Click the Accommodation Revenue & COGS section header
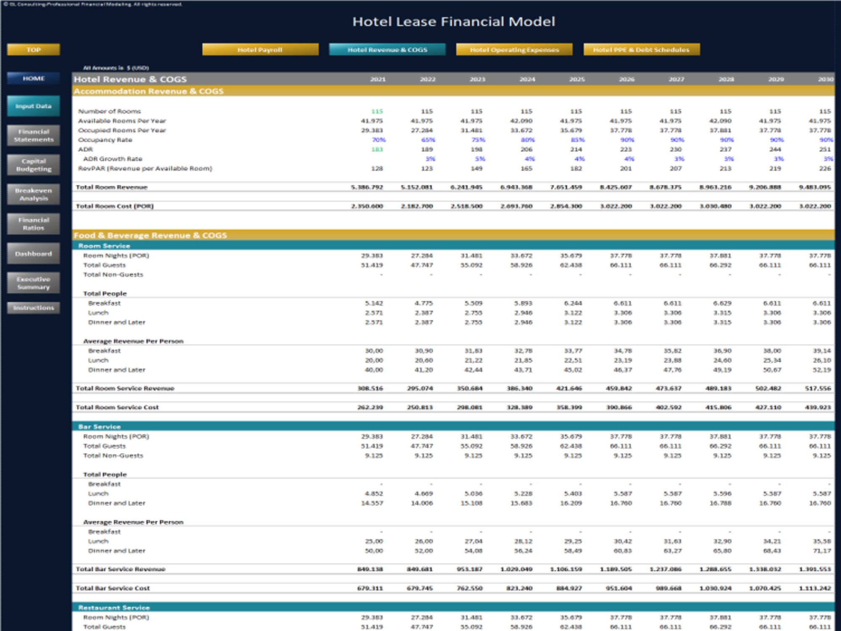This screenshot has width=841, height=631. click(x=147, y=91)
